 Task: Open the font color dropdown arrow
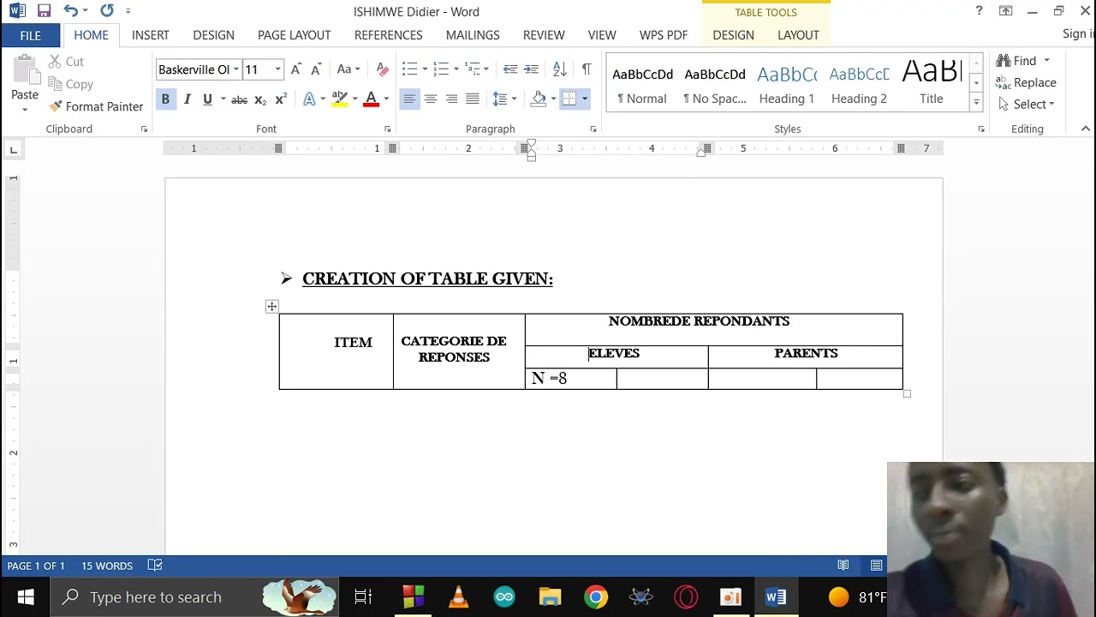coord(386,99)
